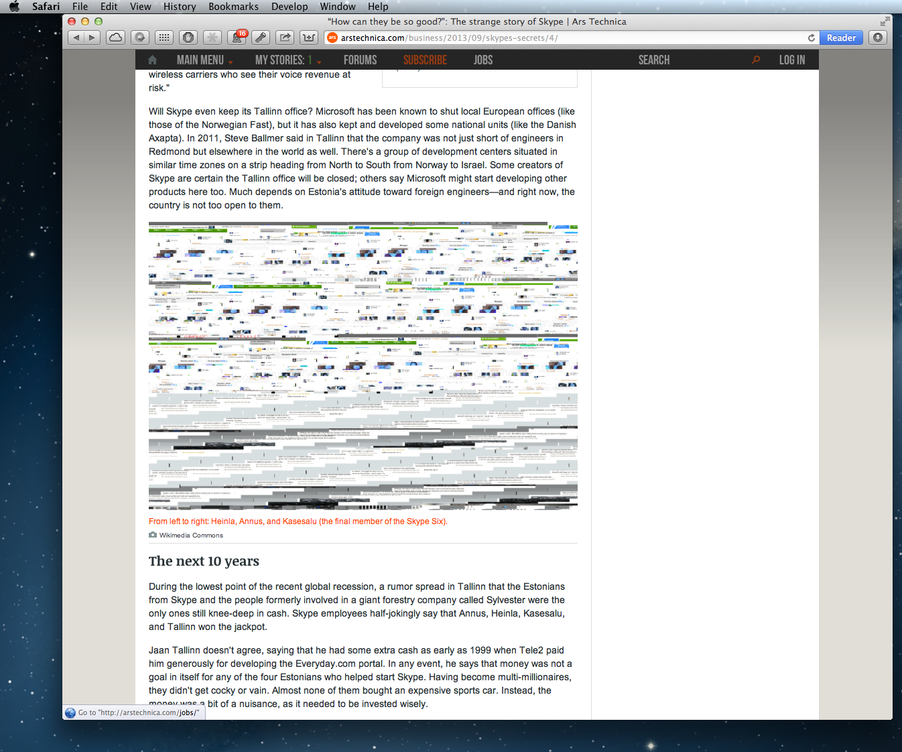Expand the Main Menu dropdown
The width and height of the screenshot is (902, 752).
pyautogui.click(x=204, y=60)
